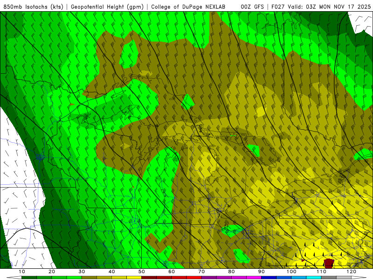Click the bright green swatch just before 30
Image resolution: width=373 pixels, height=280 pixels.
point(74,278)
